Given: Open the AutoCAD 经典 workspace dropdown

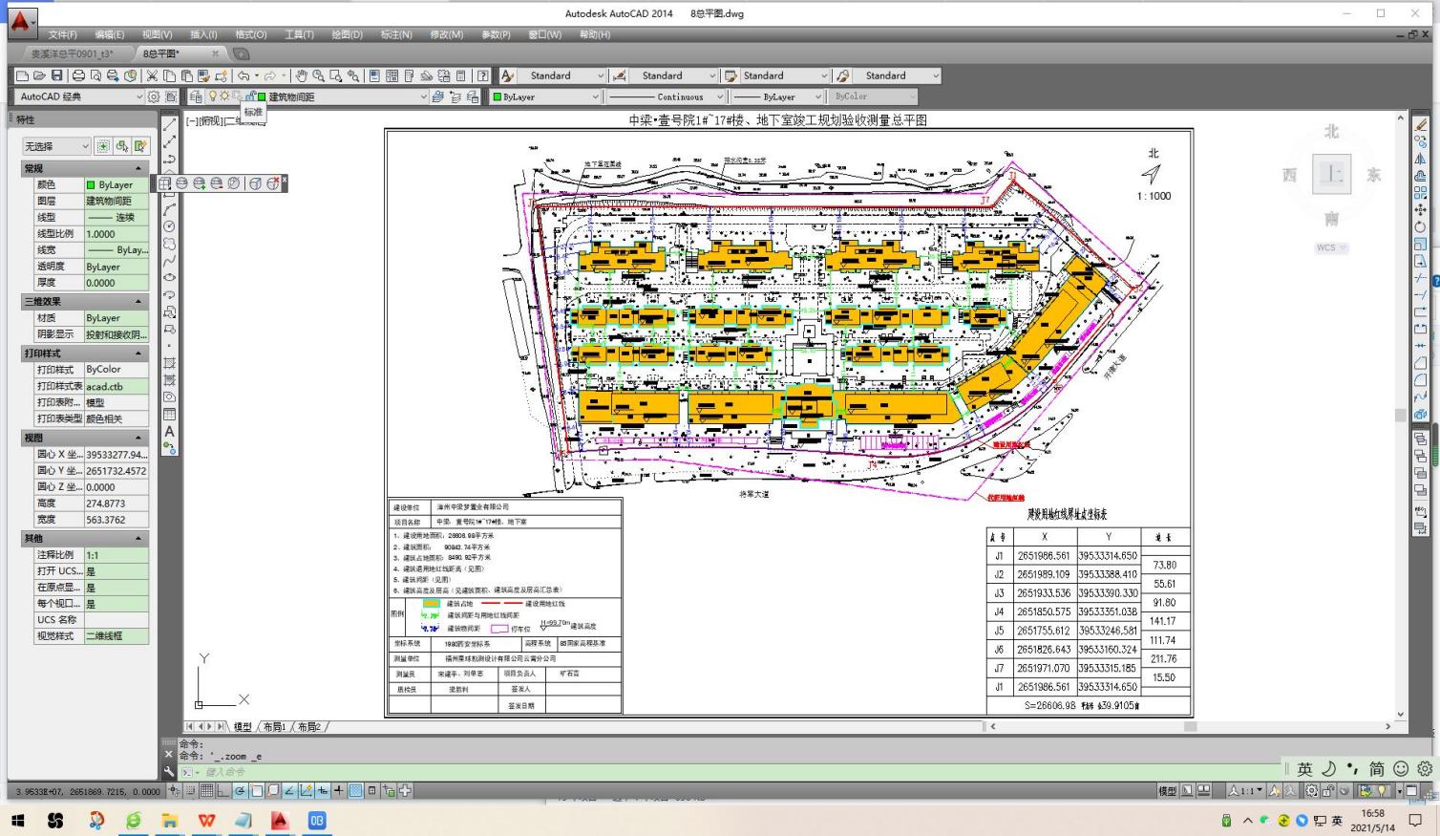Looking at the screenshot, I should (138, 96).
